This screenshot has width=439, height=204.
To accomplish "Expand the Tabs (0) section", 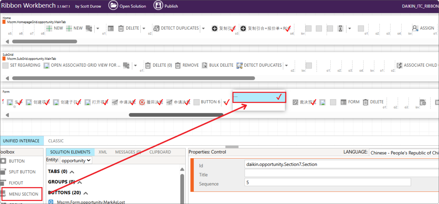I will tap(72, 172).
